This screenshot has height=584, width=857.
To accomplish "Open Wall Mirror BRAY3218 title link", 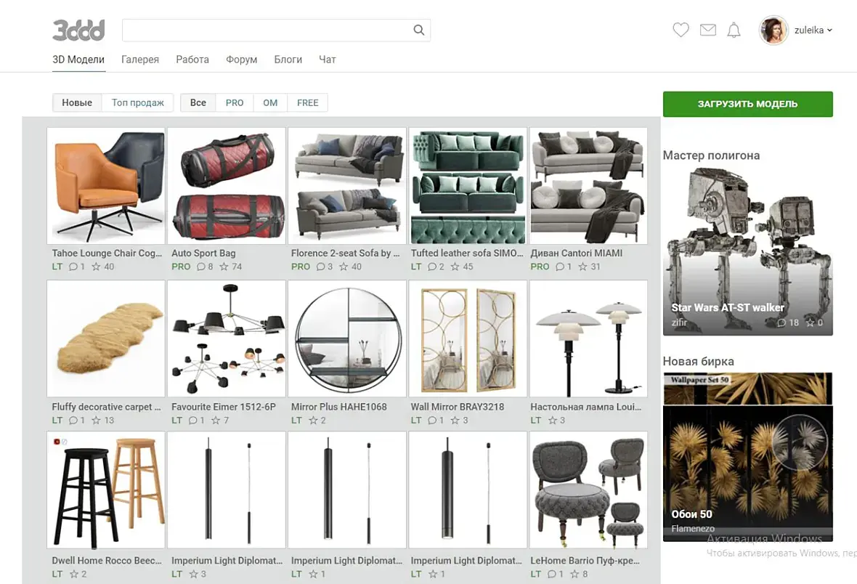I will tap(458, 407).
